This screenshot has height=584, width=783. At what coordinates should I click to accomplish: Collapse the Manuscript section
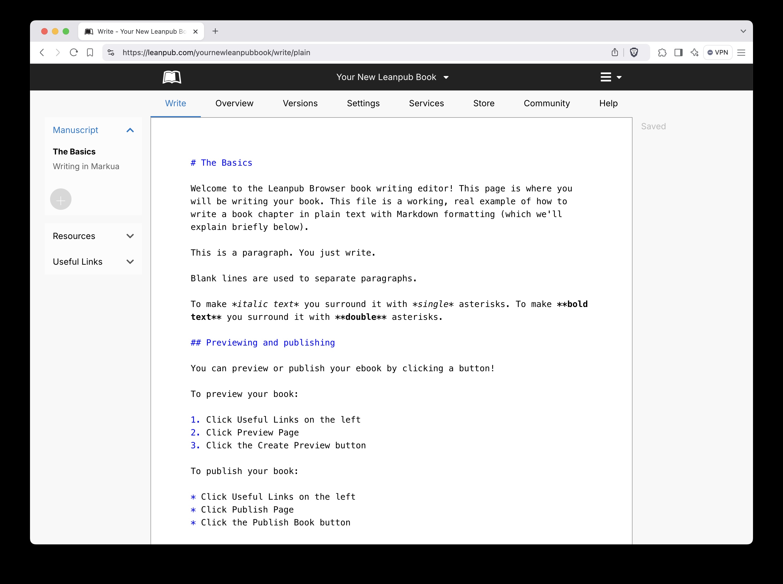click(x=130, y=130)
